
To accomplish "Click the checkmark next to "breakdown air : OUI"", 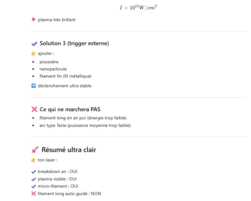I will coord(34,172).
